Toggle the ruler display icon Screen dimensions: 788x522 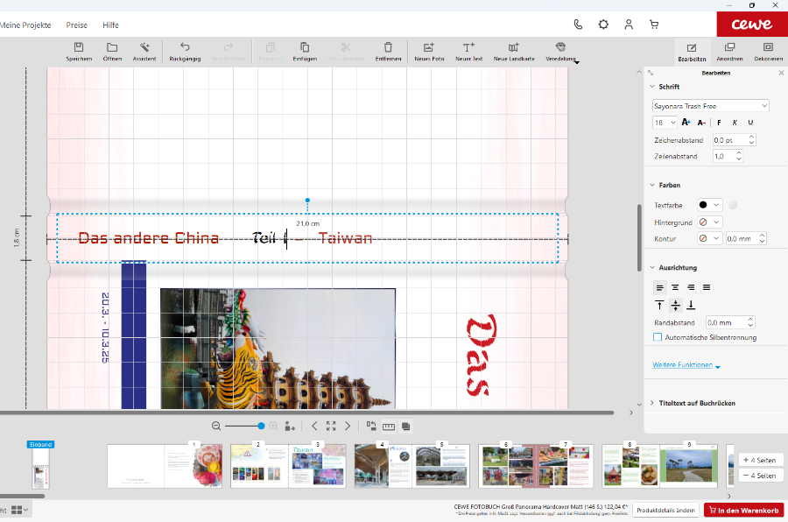pyautogui.click(x=389, y=427)
